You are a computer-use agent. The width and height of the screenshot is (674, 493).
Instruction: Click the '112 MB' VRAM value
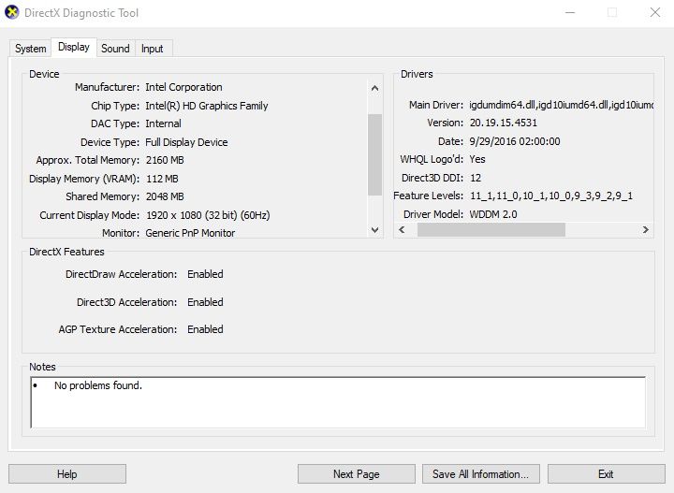click(162, 179)
